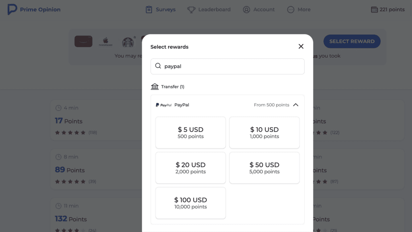Click the bank icon next to Transfer
Viewport: 412px width, 232px height.
pos(155,86)
